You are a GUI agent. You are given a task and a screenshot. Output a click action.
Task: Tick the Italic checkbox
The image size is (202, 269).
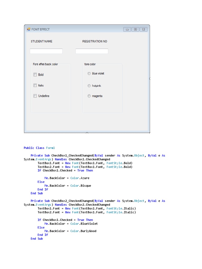tap(35, 85)
